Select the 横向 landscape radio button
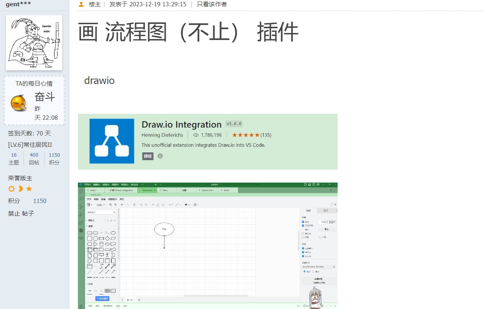Image resolution: width=484 pixels, height=309 pixels. point(313,271)
